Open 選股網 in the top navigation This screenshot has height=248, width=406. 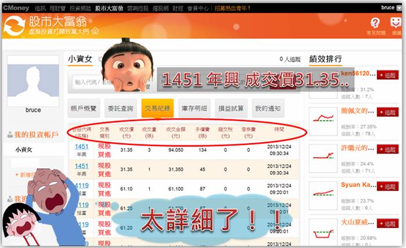click(x=160, y=8)
